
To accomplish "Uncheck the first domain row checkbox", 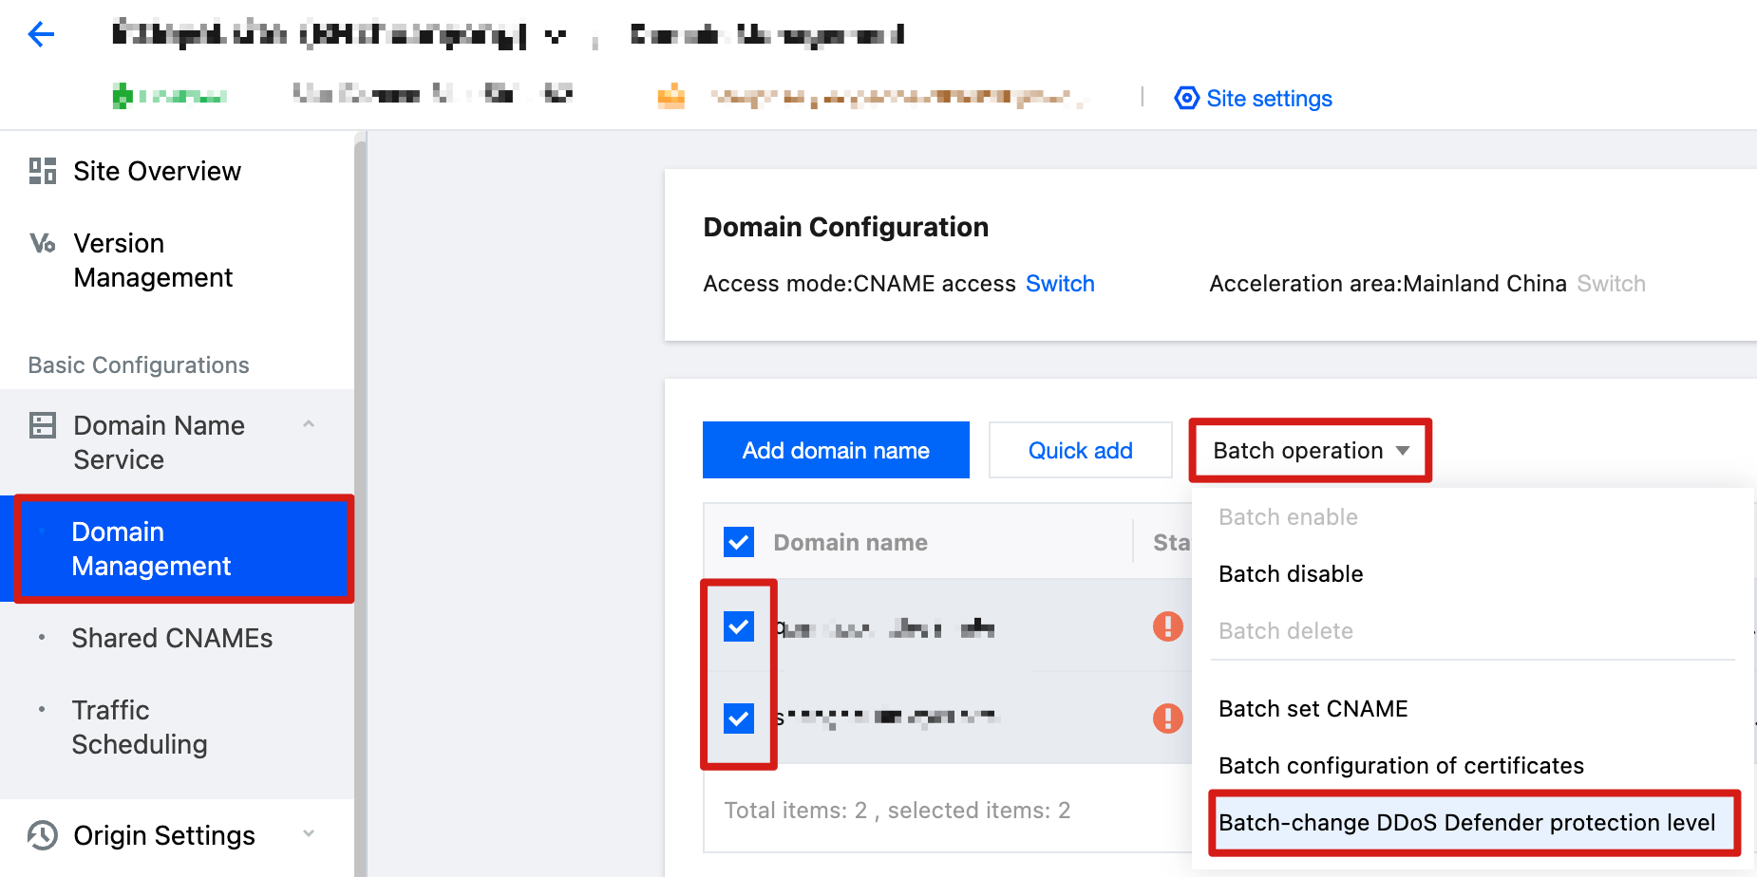I will pyautogui.click(x=739, y=626).
